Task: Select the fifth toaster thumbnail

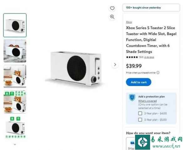Action: pos(15,127)
